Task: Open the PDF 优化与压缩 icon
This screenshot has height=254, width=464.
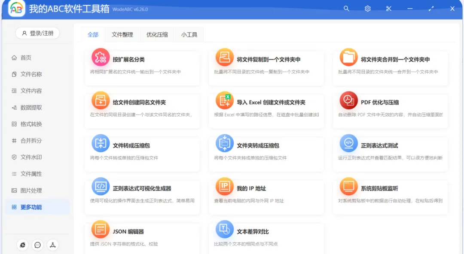Action: pos(348,100)
